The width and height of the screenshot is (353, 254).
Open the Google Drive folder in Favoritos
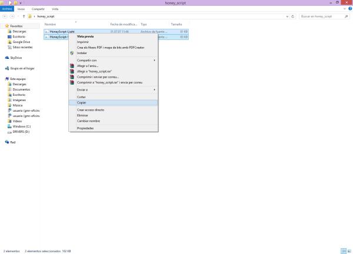(x=21, y=42)
